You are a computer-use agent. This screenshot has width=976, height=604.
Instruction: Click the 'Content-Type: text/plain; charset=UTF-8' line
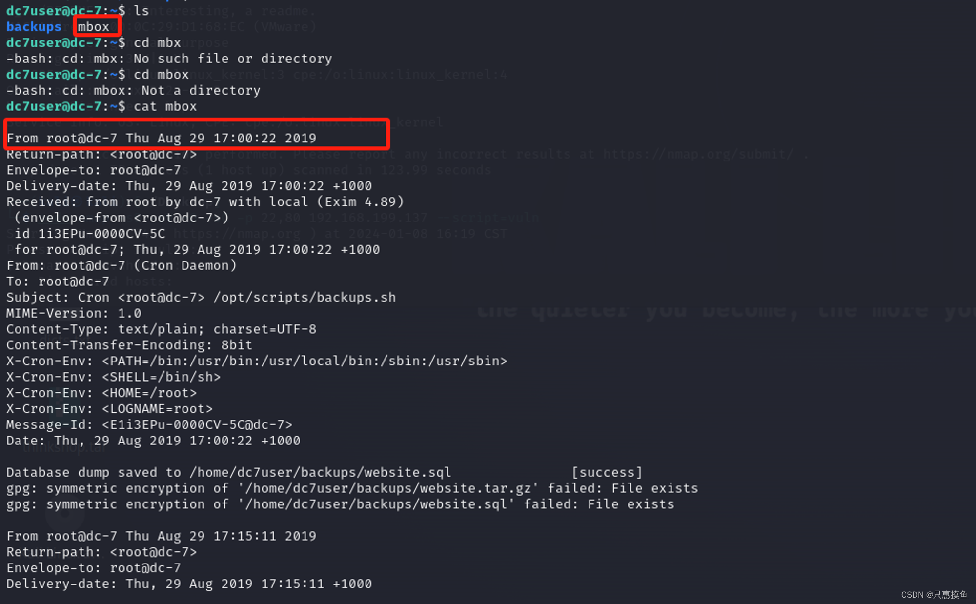point(161,329)
